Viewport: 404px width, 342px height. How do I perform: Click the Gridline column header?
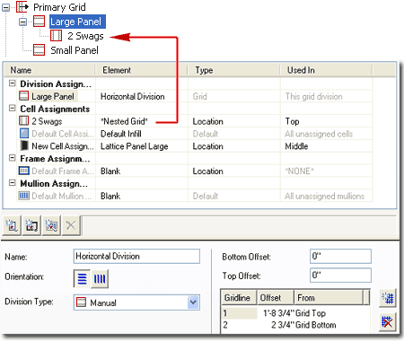239,298
